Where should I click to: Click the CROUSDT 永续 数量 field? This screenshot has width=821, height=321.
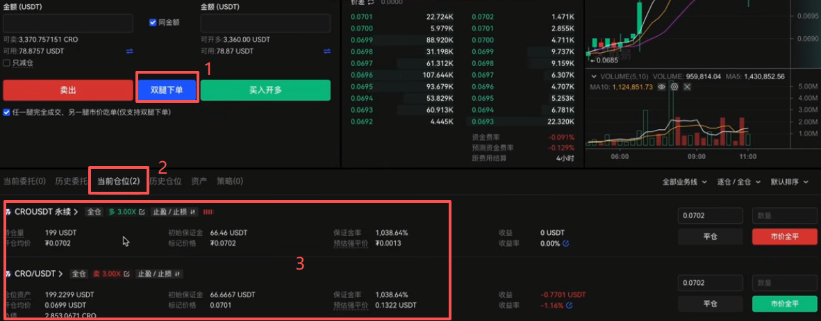coord(785,216)
